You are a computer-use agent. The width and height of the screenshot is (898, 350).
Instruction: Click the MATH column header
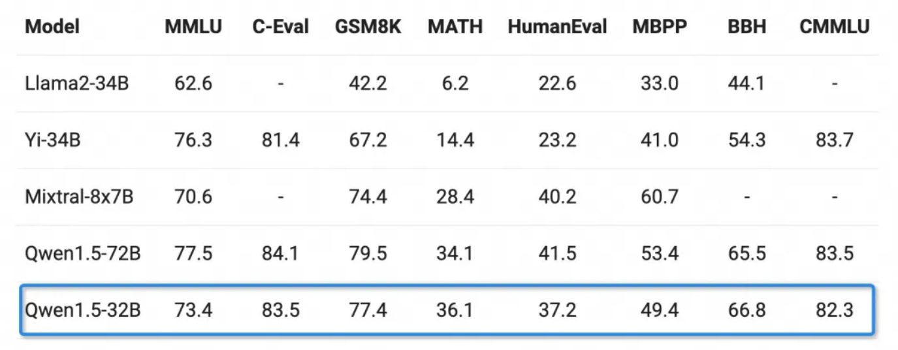(455, 27)
